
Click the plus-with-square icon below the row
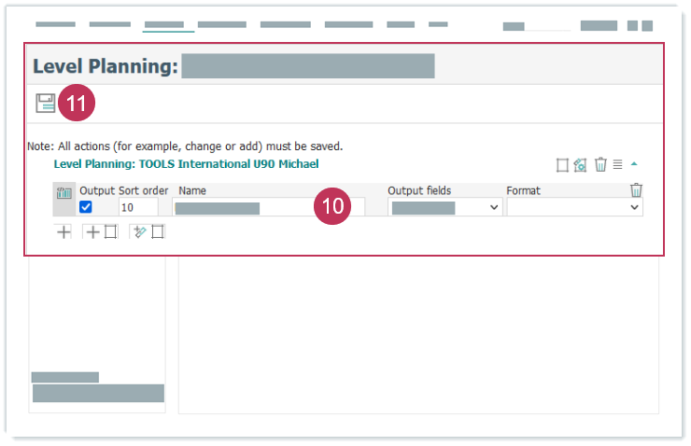(x=101, y=232)
